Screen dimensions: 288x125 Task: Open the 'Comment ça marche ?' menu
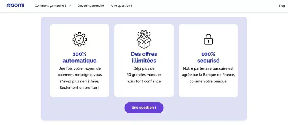coord(51,6)
